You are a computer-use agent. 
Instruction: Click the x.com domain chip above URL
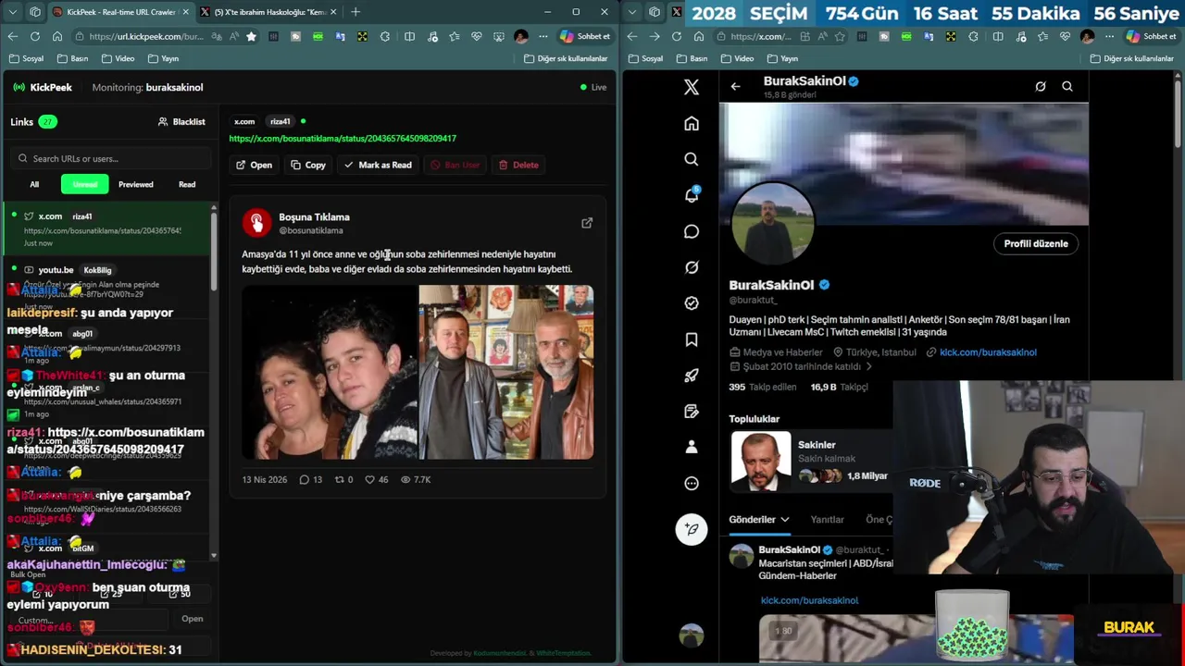(244, 121)
